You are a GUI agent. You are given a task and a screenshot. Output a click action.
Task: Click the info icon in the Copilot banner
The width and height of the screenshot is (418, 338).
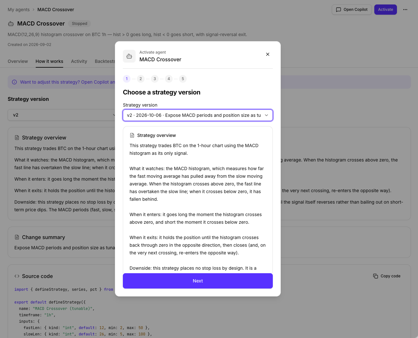[14, 82]
